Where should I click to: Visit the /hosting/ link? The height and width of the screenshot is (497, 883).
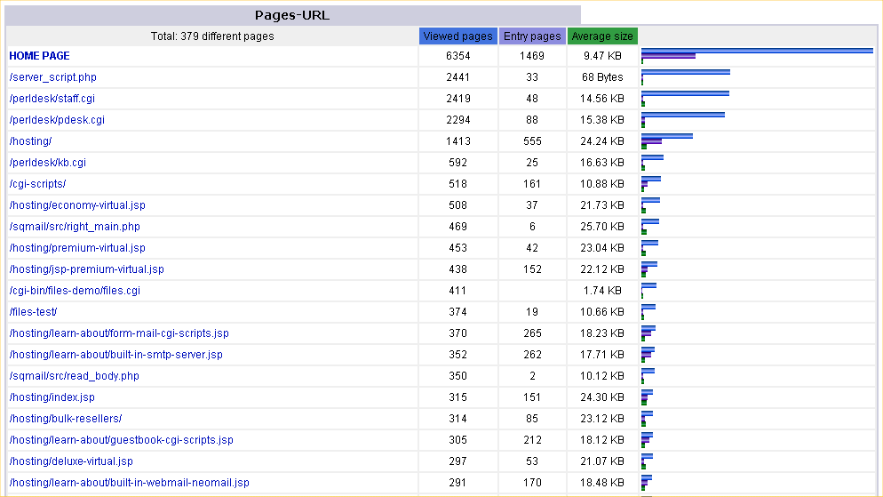pyautogui.click(x=30, y=141)
